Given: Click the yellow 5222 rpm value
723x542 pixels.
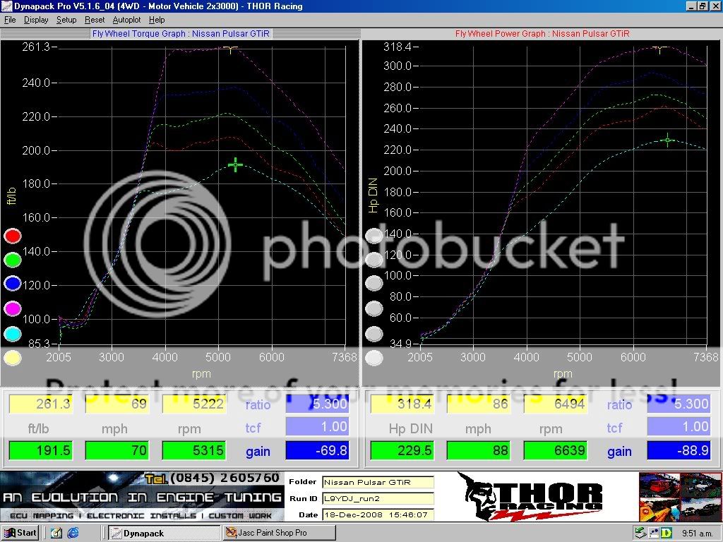Looking at the screenshot, I should pos(195,404).
